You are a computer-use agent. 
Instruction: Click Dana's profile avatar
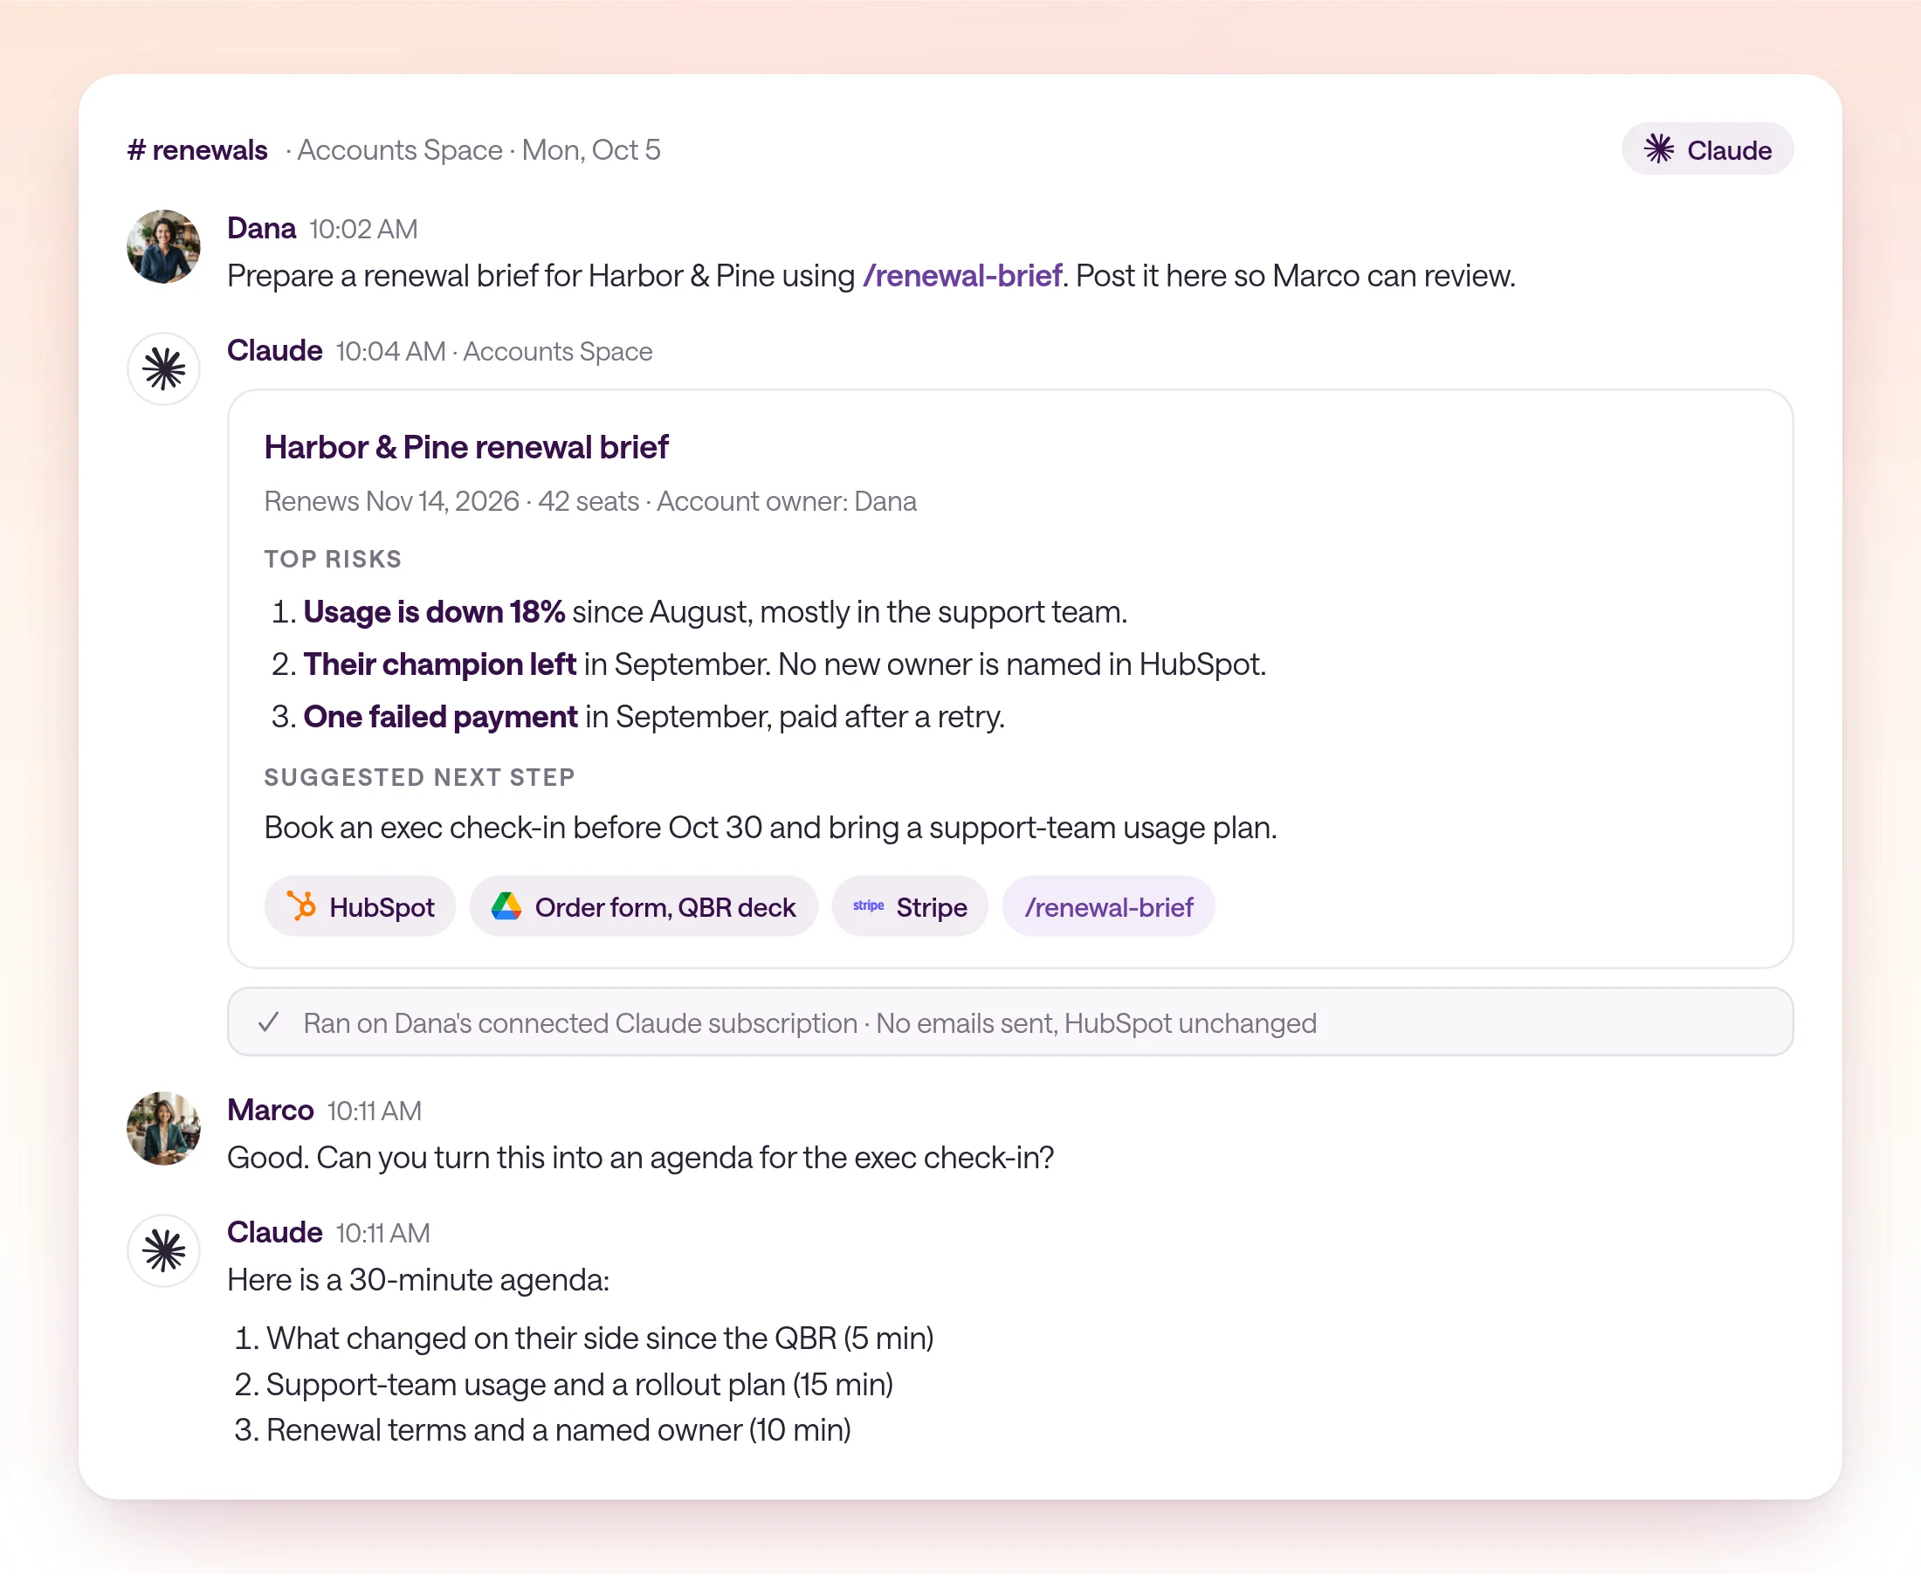163,247
